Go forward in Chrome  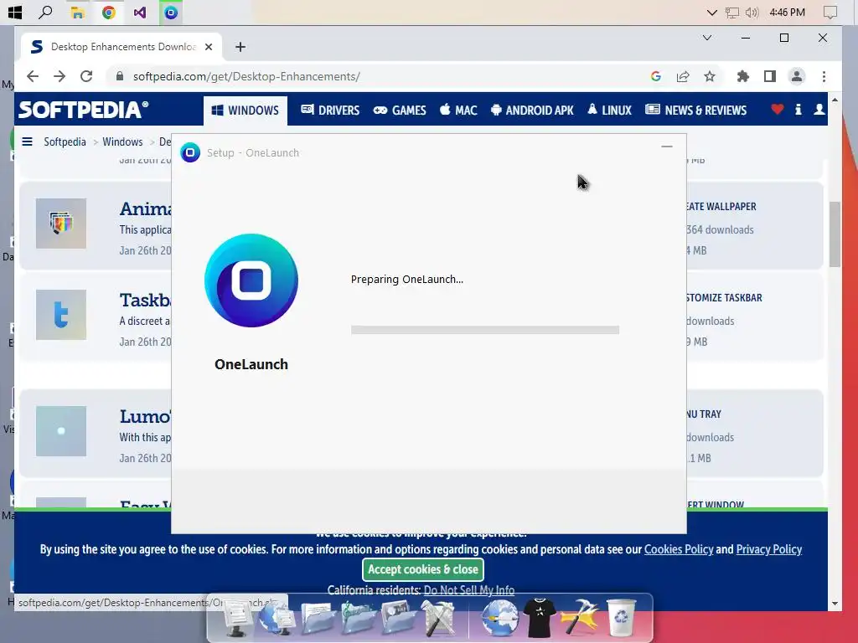(59, 76)
